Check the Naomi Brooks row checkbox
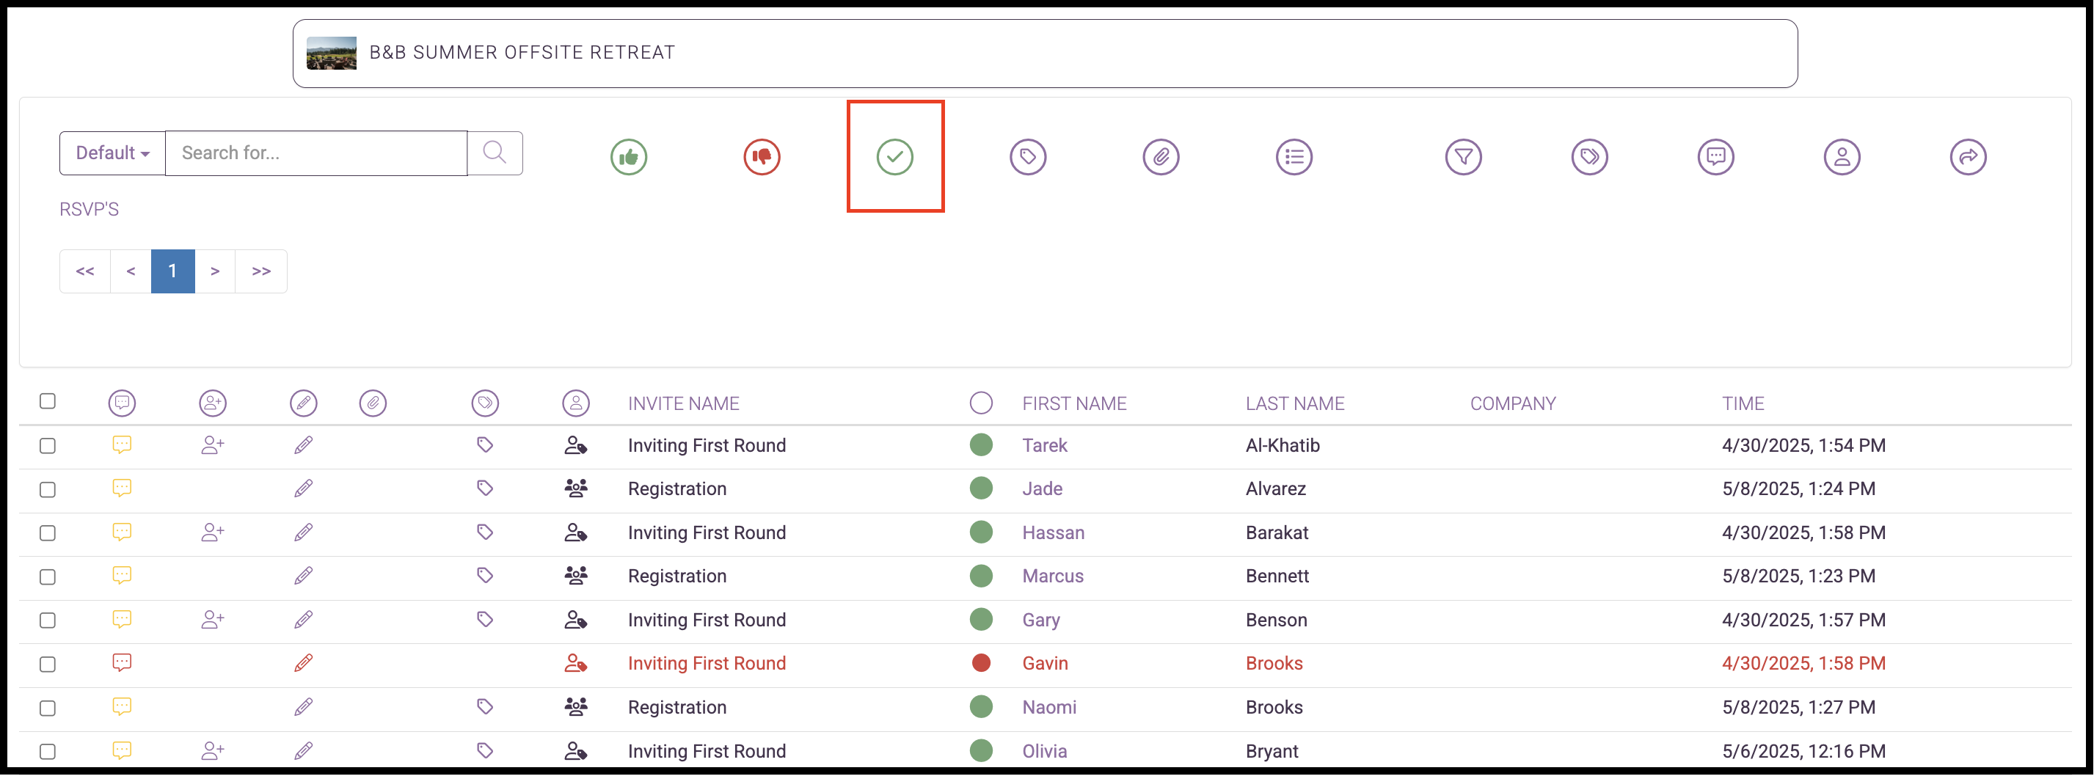Viewport: 2094px width, 776px height. click(x=48, y=709)
